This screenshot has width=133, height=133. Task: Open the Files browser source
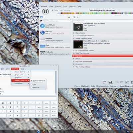(x=56, y=46)
